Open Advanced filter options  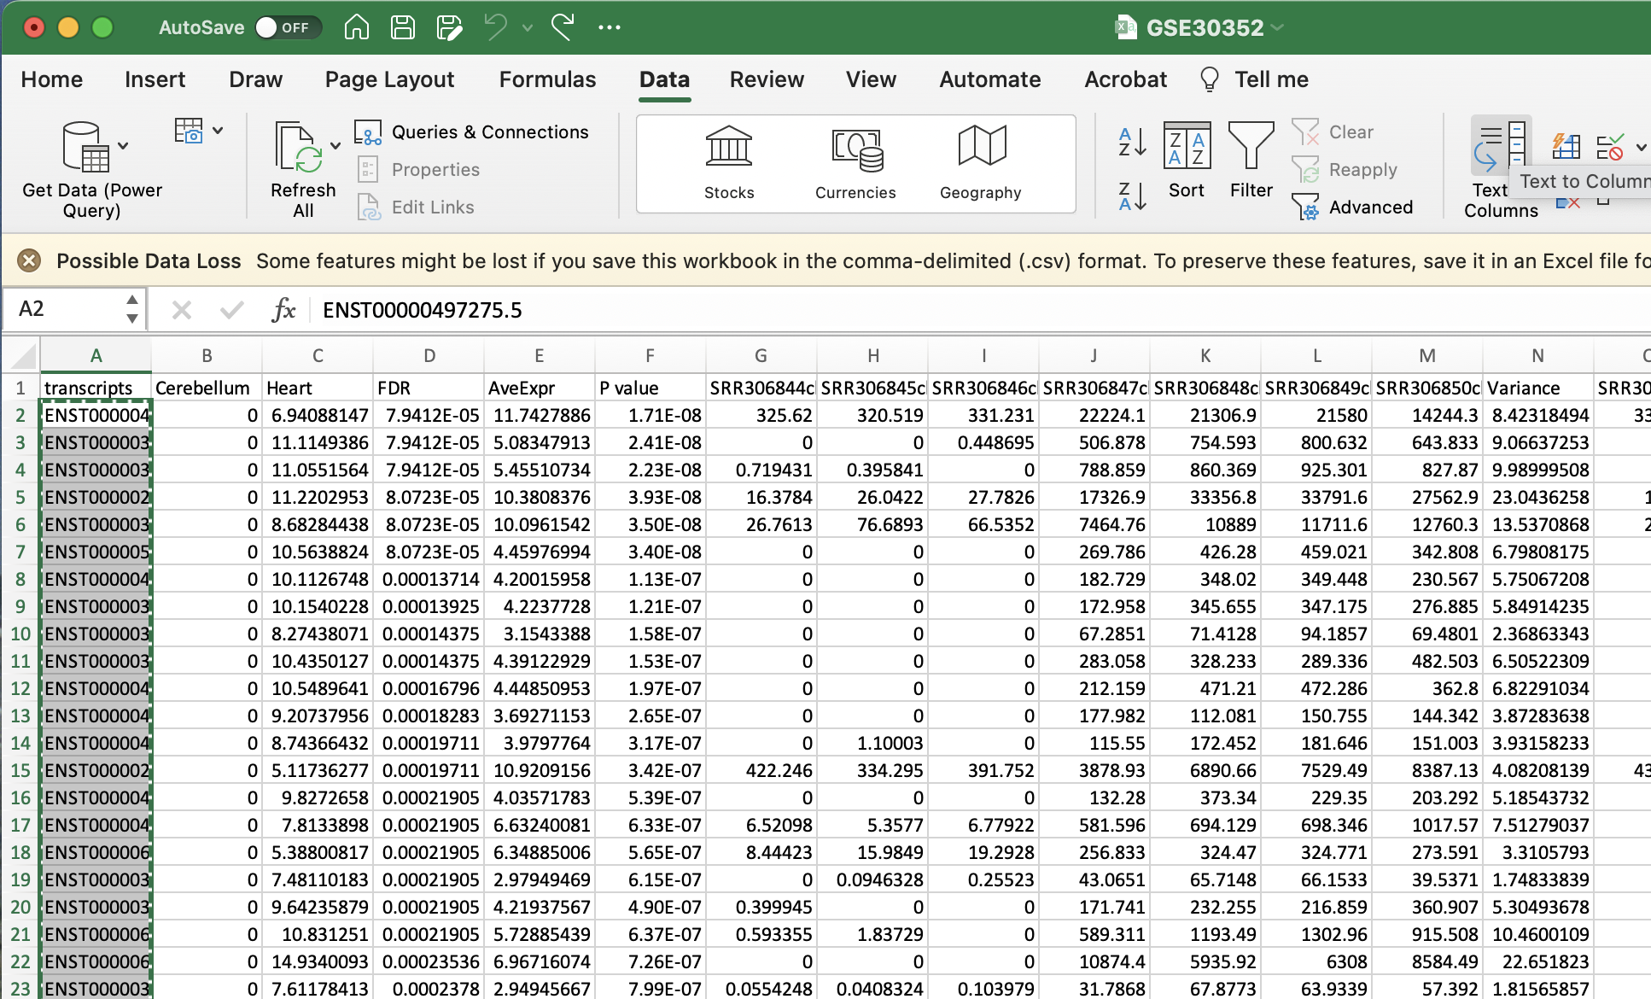click(x=1353, y=207)
